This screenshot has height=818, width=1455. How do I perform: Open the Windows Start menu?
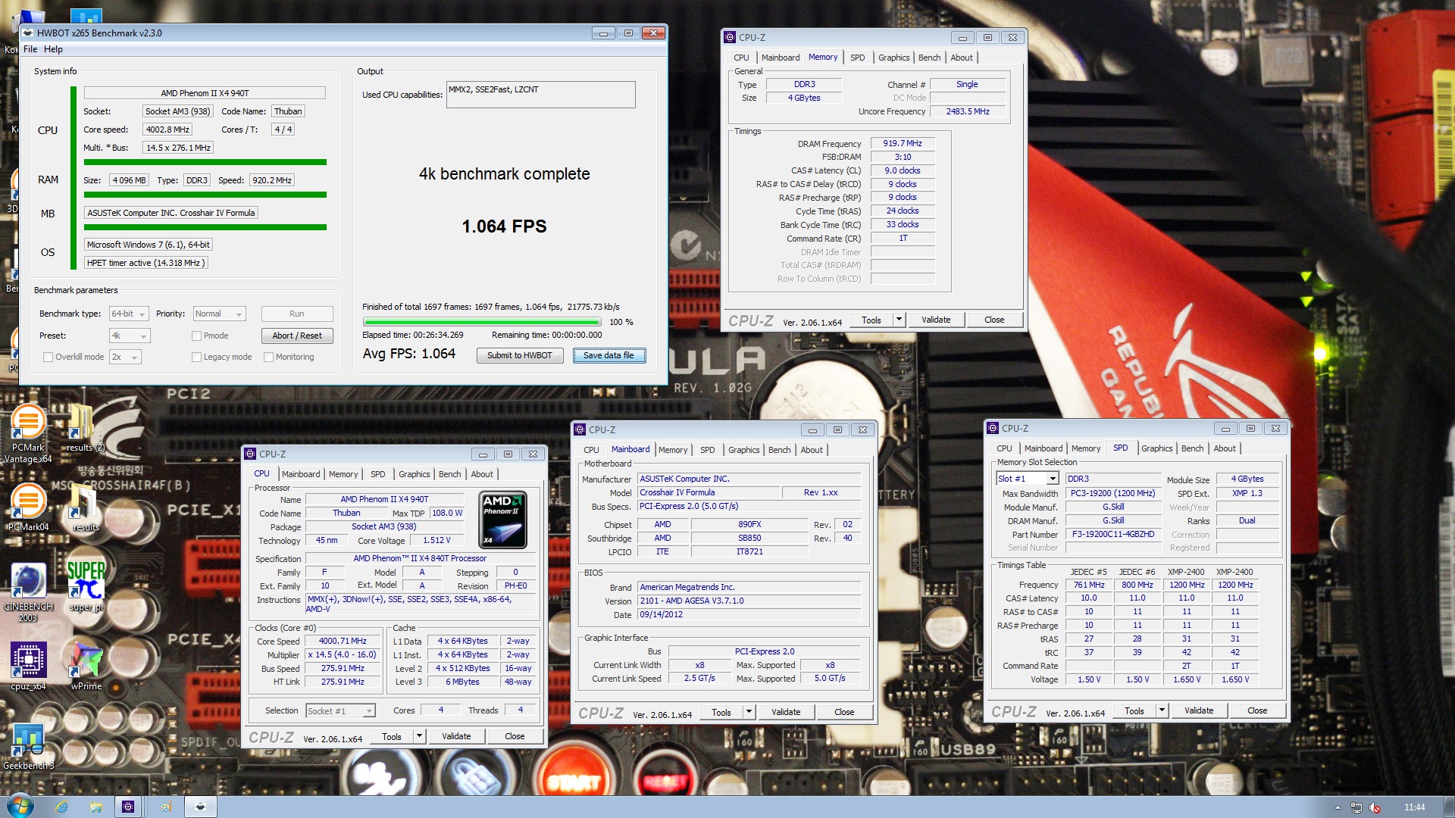click(20, 806)
